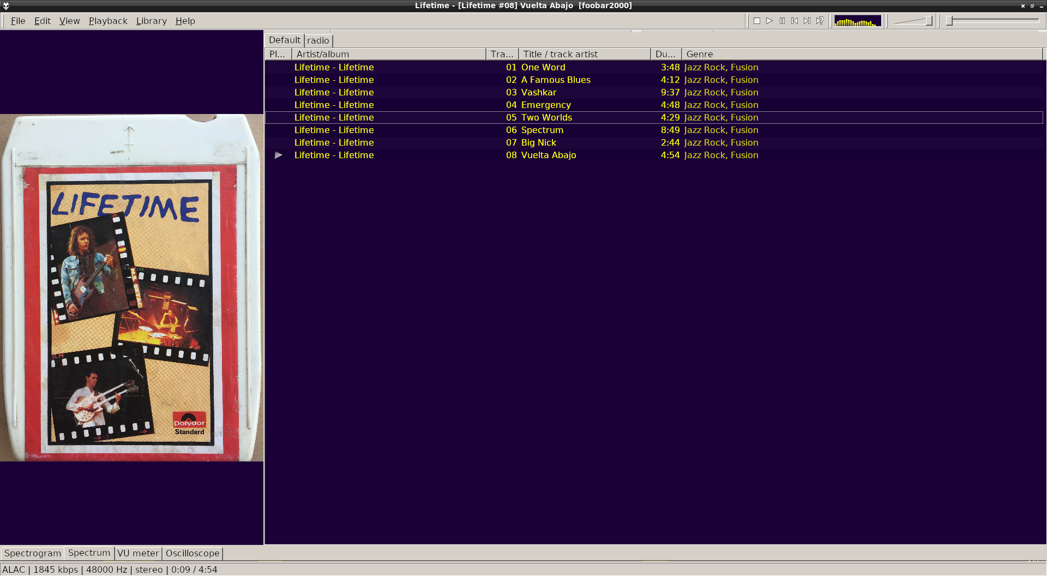Skip to the next track

807,21
